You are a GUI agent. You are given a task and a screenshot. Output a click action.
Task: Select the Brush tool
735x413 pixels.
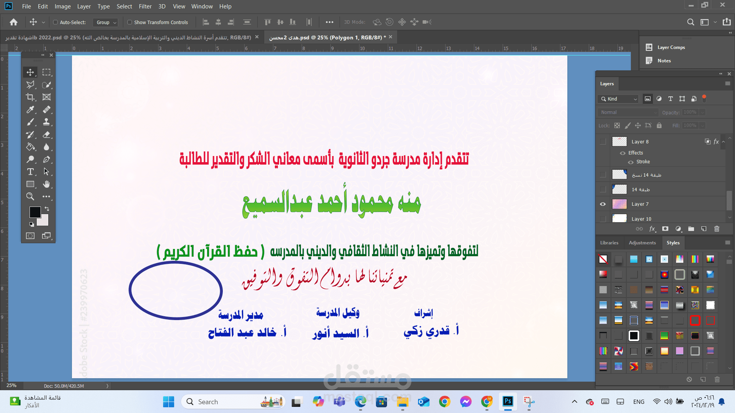point(30,122)
